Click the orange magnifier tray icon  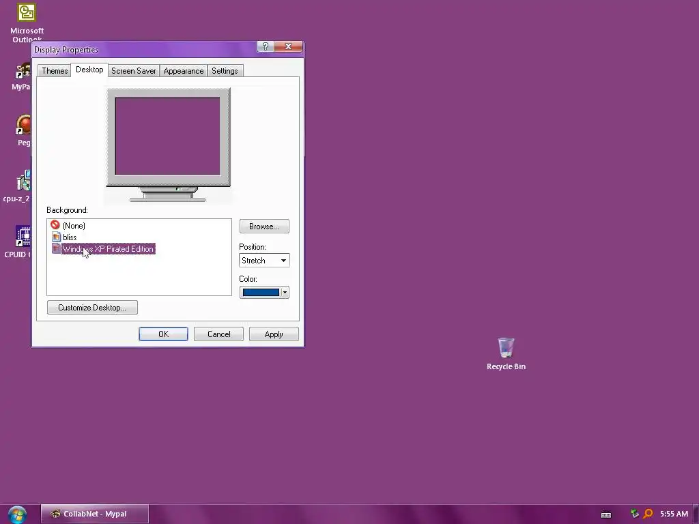pyautogui.click(x=648, y=514)
